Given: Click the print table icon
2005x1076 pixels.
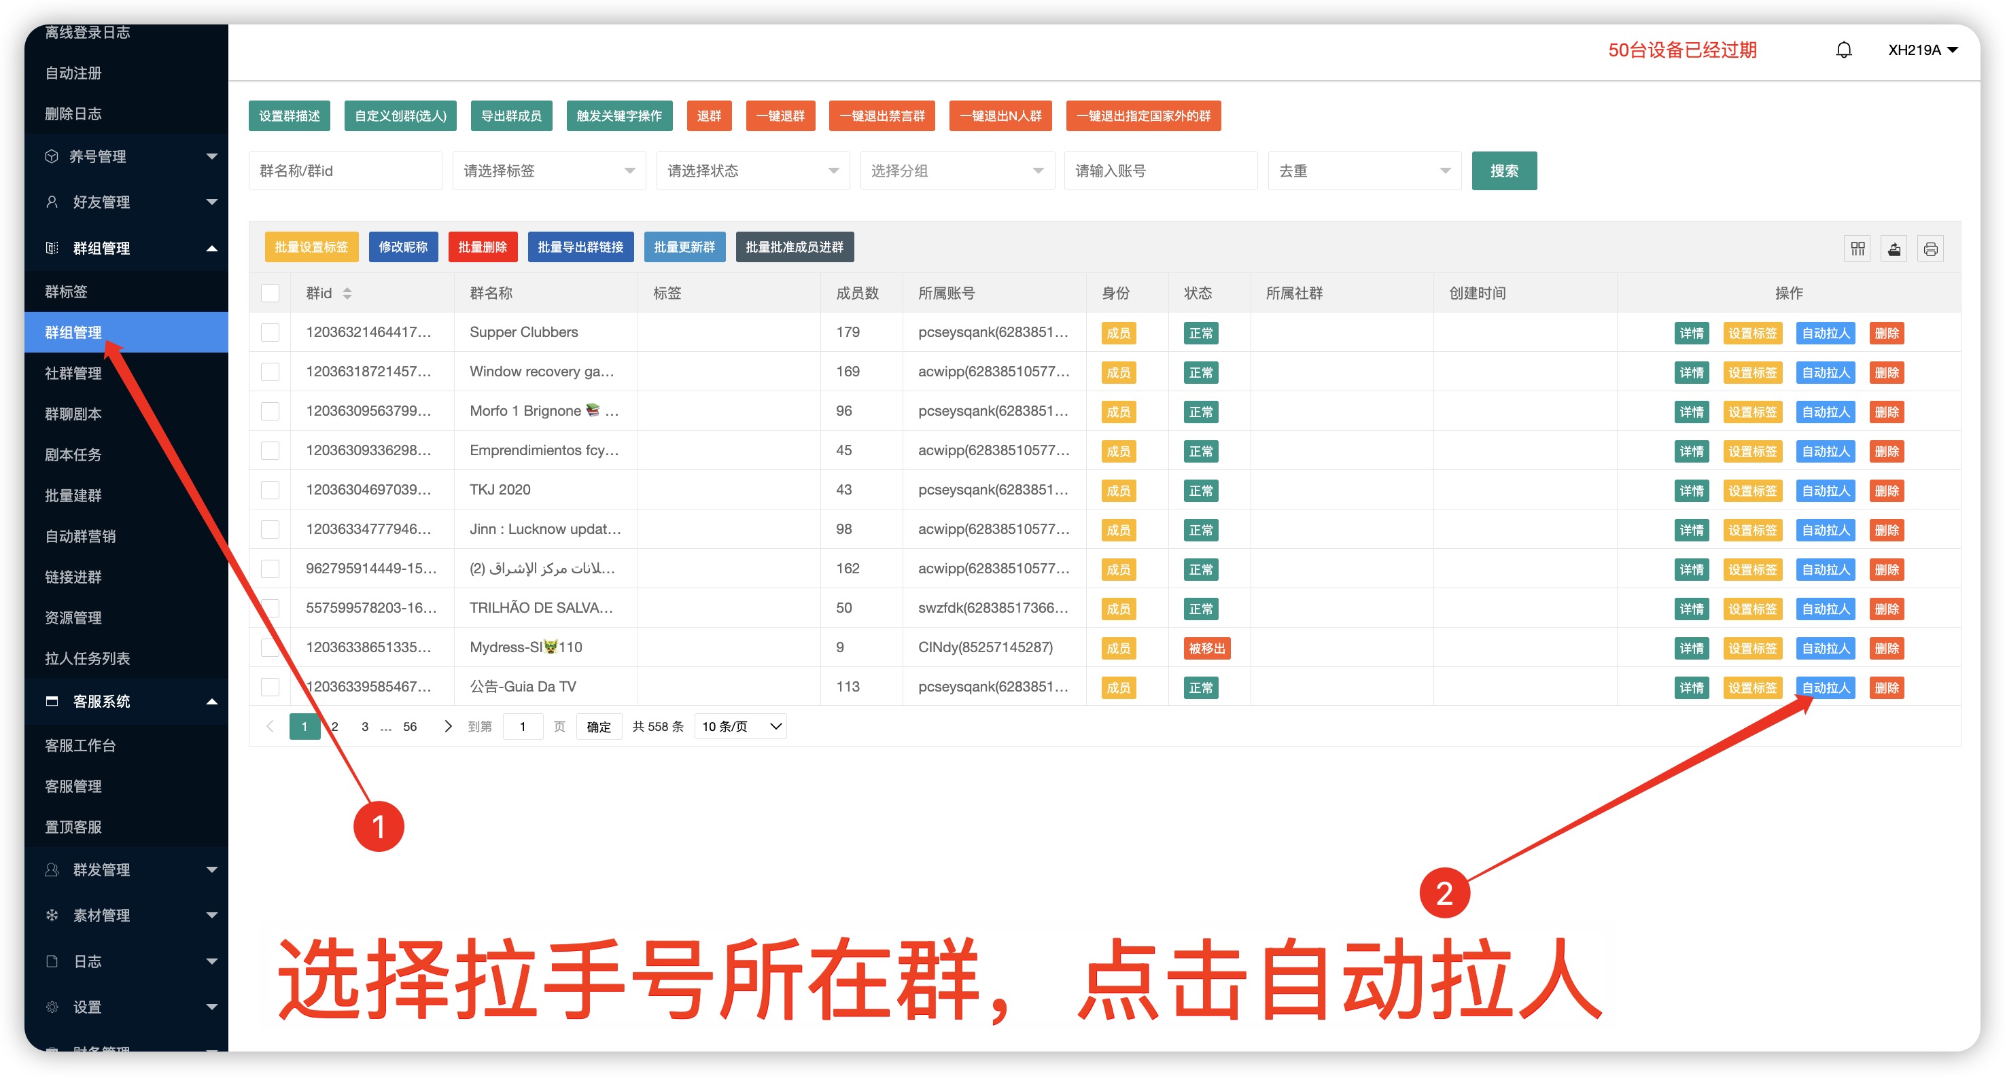Looking at the screenshot, I should (x=1930, y=248).
